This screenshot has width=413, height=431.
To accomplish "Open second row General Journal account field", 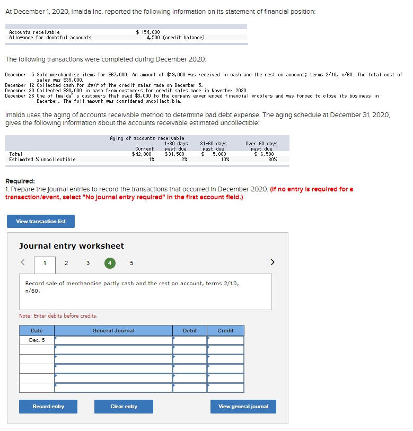I will pyautogui.click(x=113, y=350).
